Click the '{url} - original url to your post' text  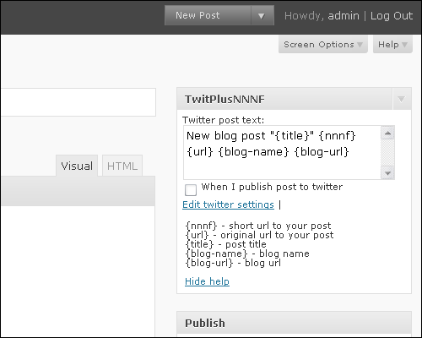point(259,235)
